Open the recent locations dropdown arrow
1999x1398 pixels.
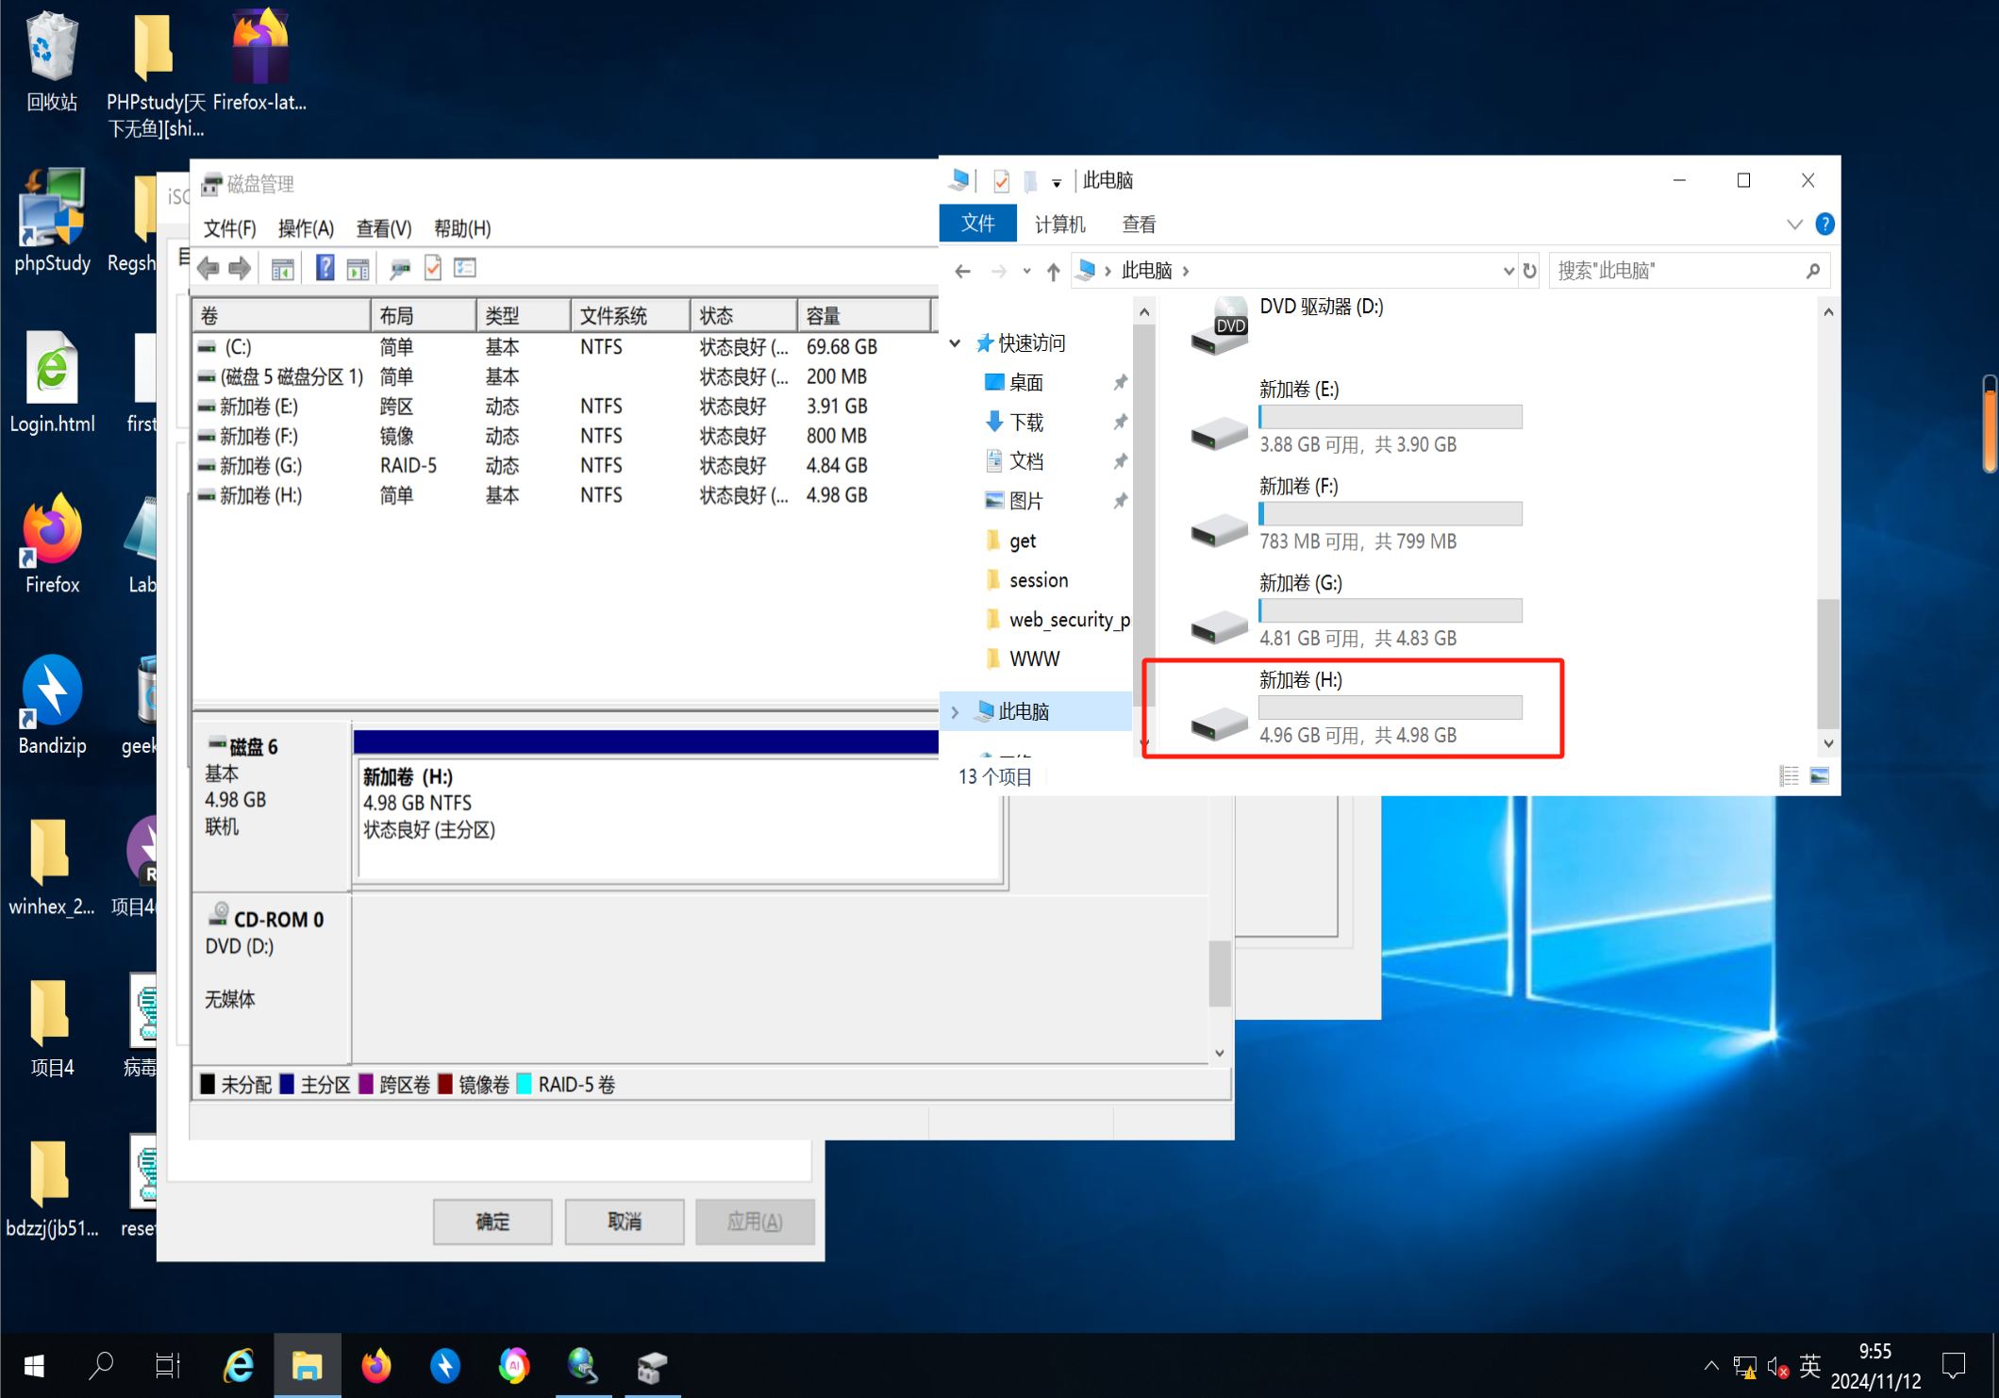pos(1026,272)
